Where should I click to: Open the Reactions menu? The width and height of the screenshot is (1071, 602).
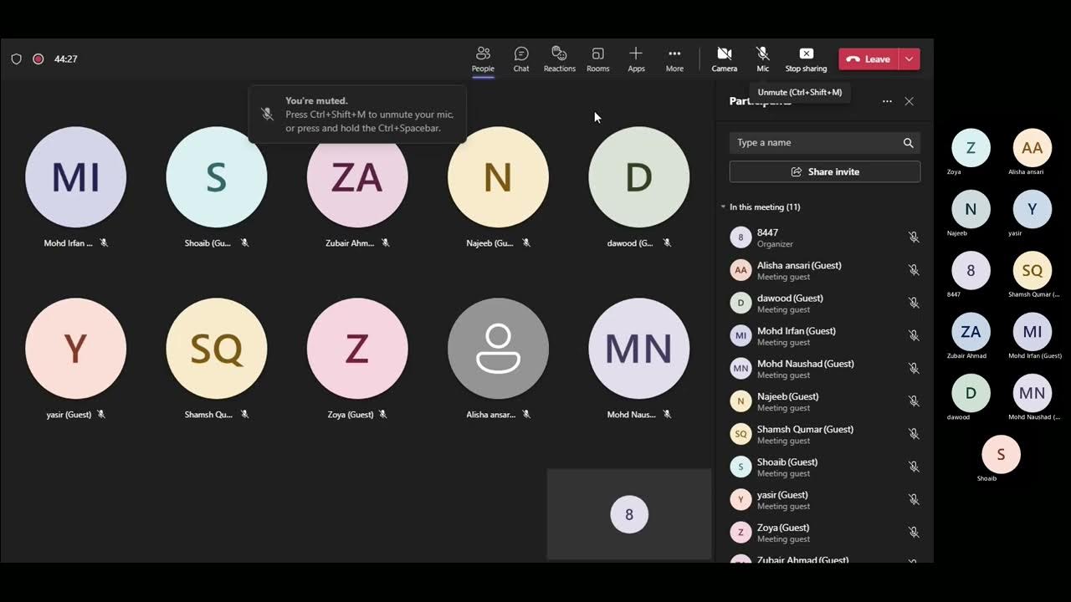[x=560, y=59]
